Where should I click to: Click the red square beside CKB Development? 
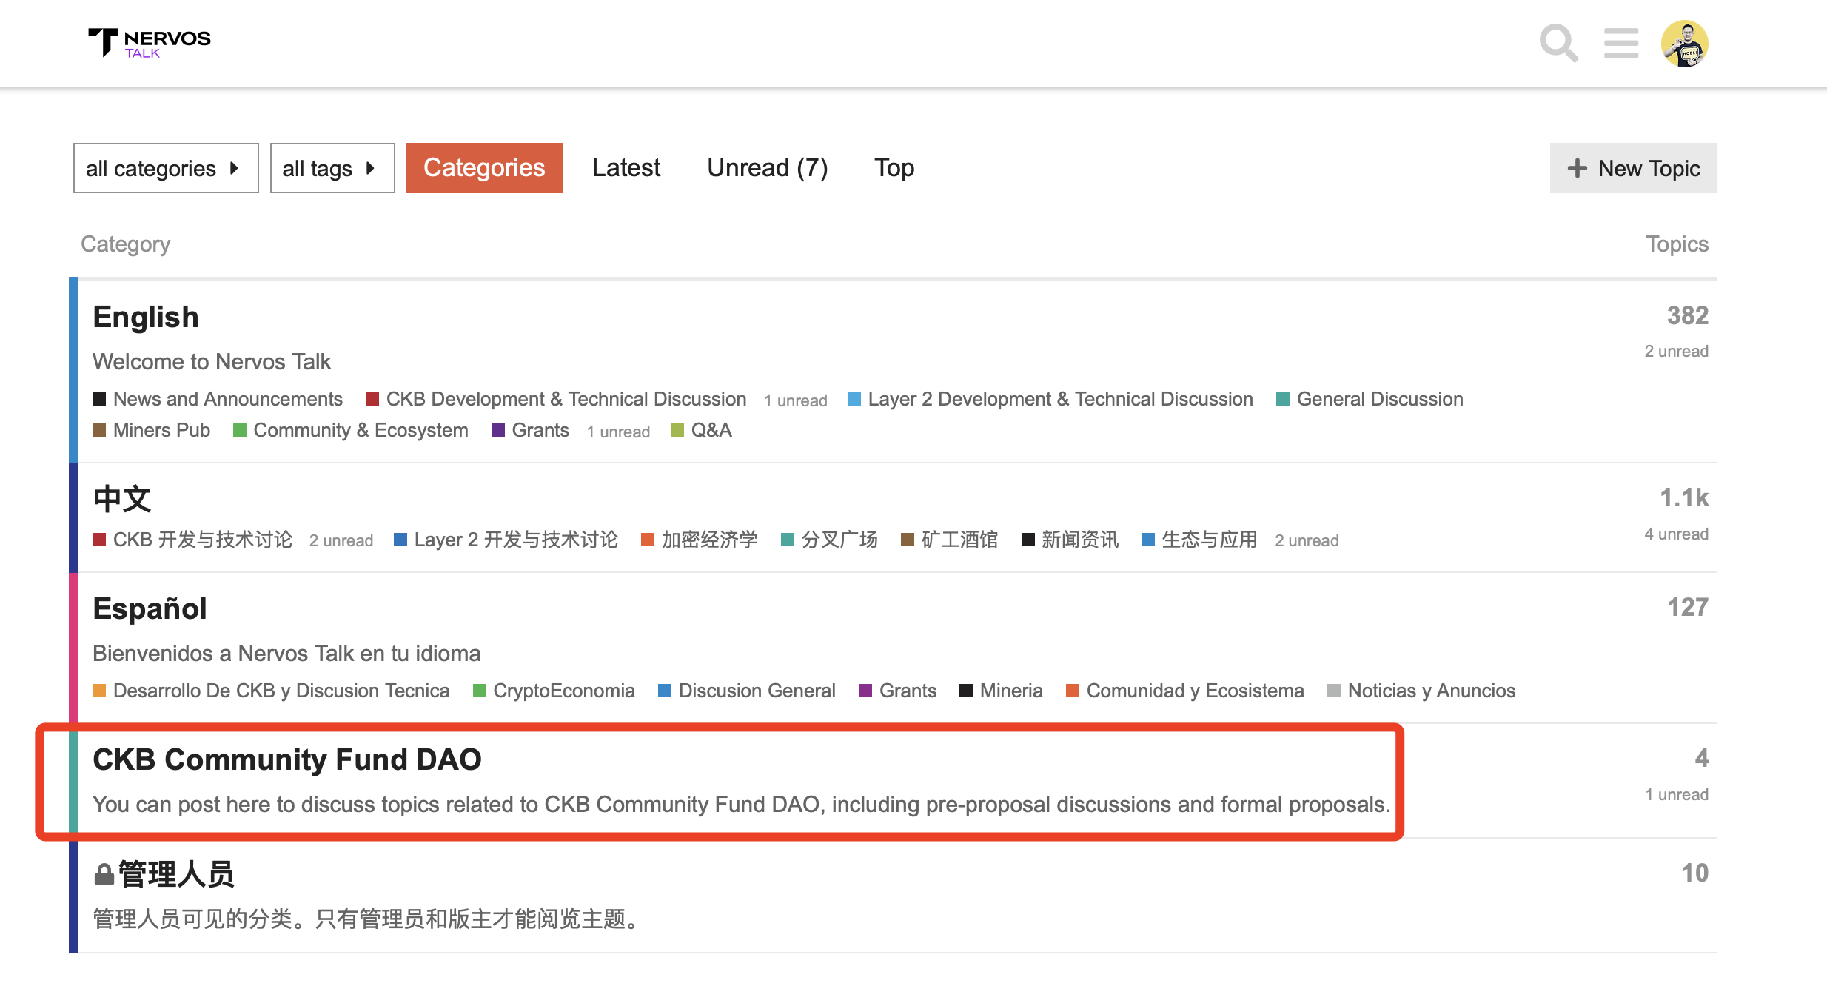tap(372, 400)
